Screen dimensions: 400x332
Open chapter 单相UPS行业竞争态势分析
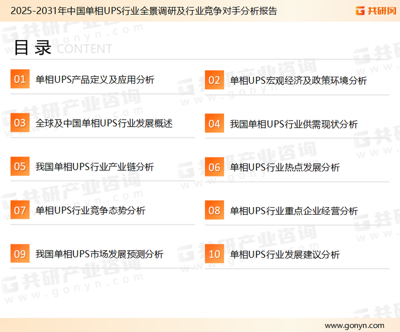click(x=90, y=211)
